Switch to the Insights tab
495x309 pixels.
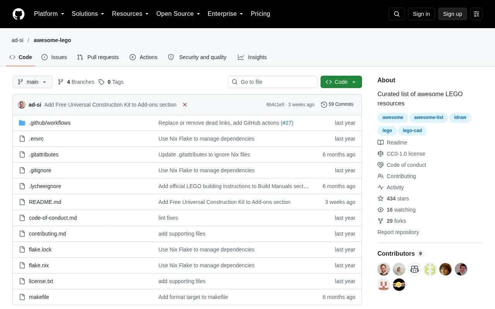coord(252,57)
